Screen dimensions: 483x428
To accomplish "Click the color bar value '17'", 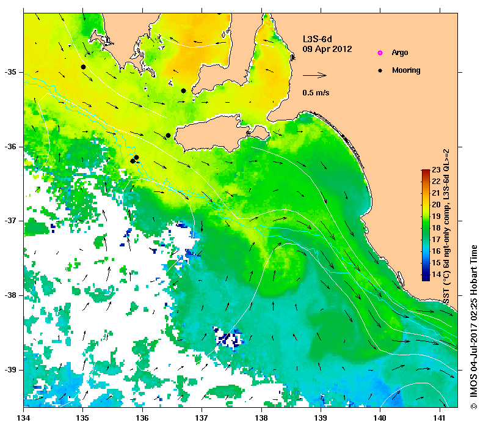I will (436, 240).
